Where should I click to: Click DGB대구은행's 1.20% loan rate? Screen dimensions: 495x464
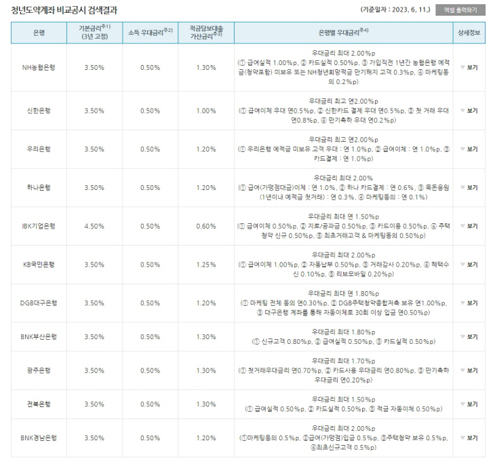[x=206, y=303]
